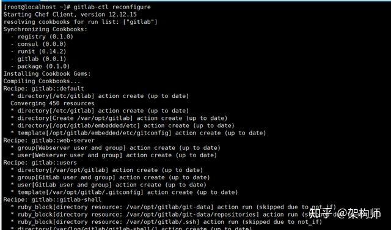Click the Recipe: gitlab::default line
Image resolution: width=391 pixels, height=230 pixels.
[x=43, y=89]
